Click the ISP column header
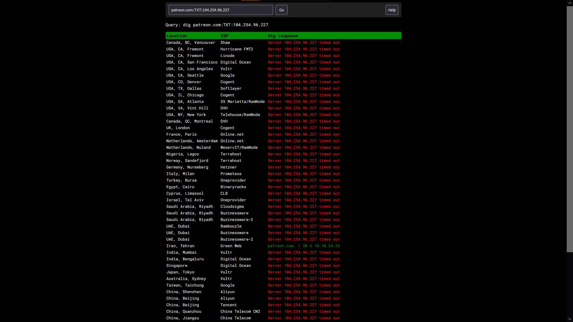This screenshot has width=573, height=322. tap(224, 36)
